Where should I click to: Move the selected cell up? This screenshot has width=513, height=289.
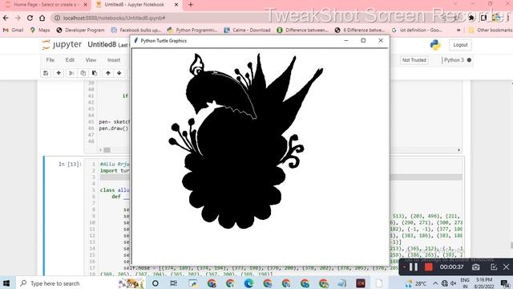point(108,73)
